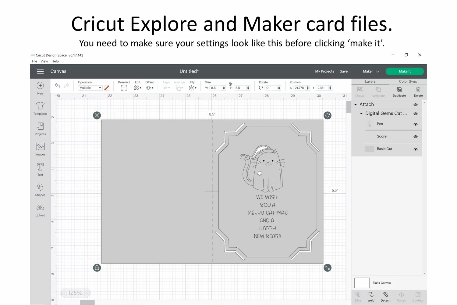Open the File menu
457x305 pixels.
(x=34, y=61)
